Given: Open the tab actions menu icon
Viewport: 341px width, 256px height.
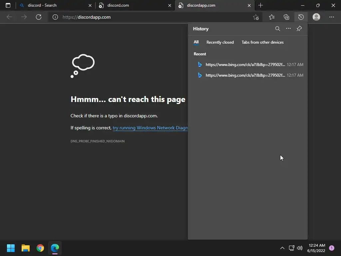Looking at the screenshot, I should pyautogui.click(x=8, y=5).
